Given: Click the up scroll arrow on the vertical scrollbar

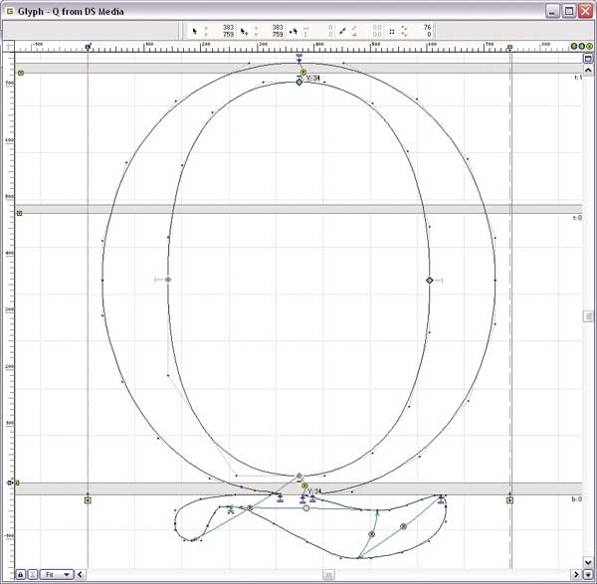Looking at the screenshot, I should point(588,70).
